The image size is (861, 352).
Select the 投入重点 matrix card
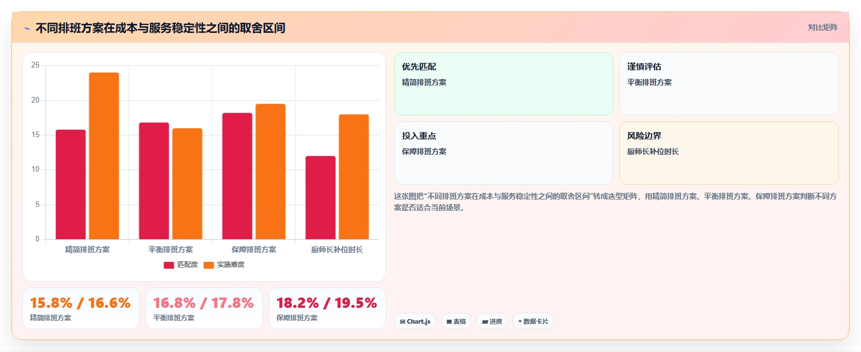[x=504, y=153]
